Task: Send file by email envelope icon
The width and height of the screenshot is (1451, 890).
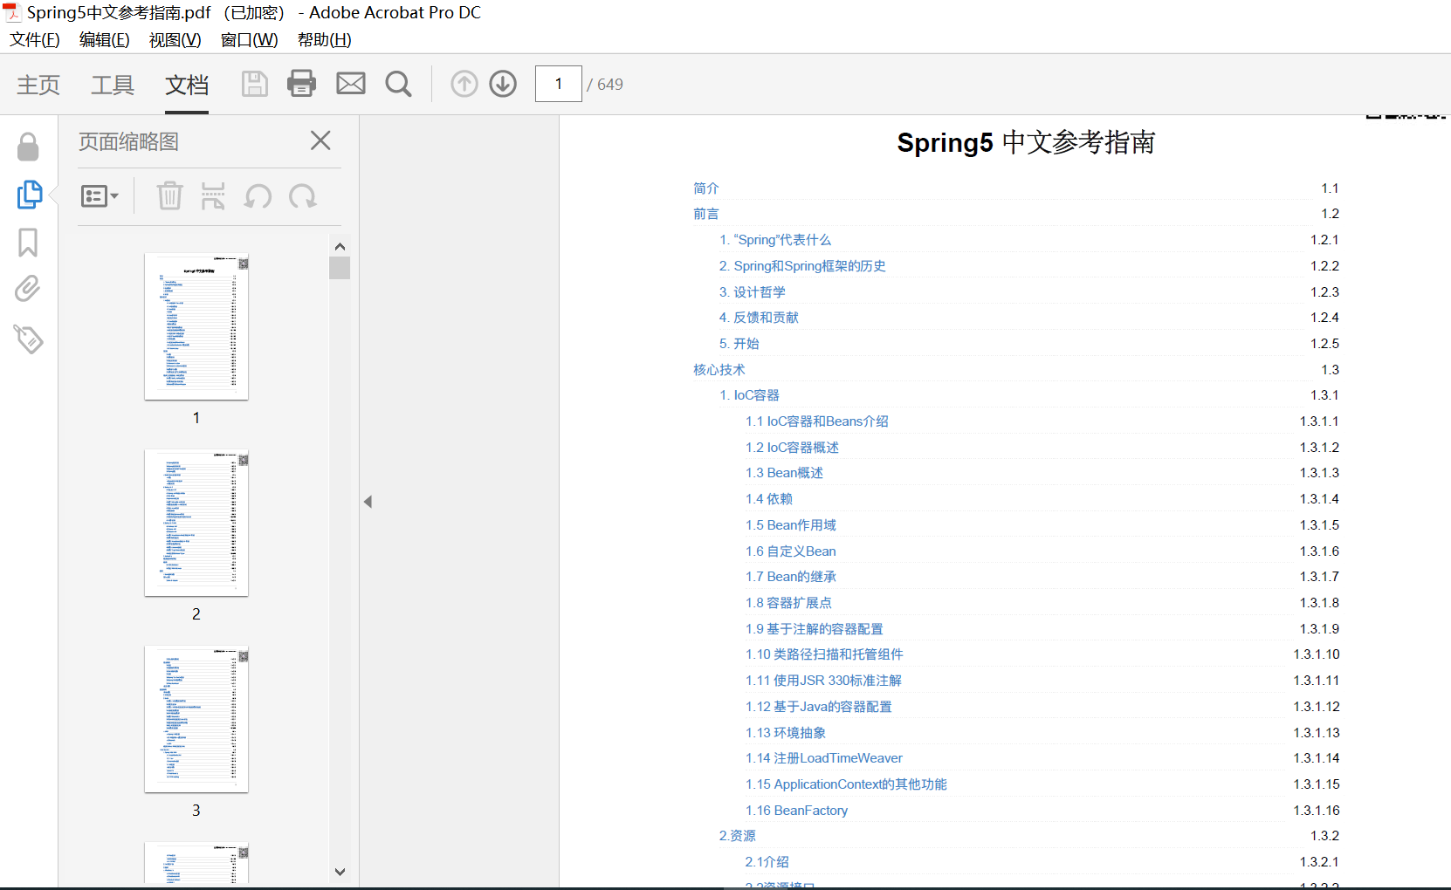Action: tap(351, 84)
